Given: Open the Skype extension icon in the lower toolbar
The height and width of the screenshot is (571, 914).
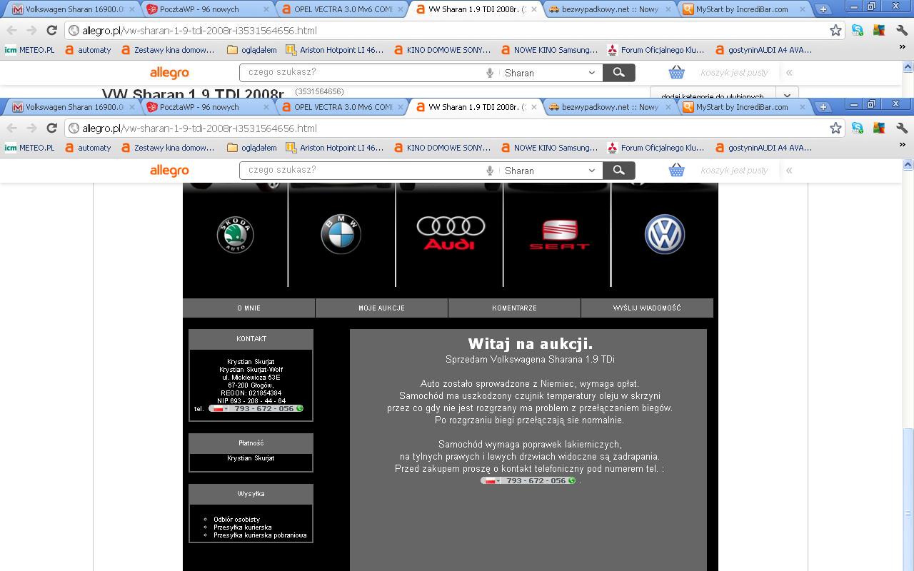Looking at the screenshot, I should click(x=858, y=128).
